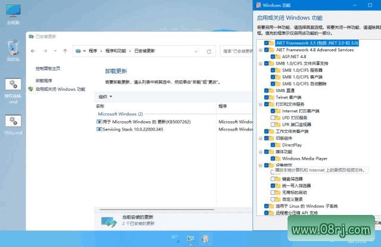Collapse the 打印和文件服务 node

[x=261, y=104]
